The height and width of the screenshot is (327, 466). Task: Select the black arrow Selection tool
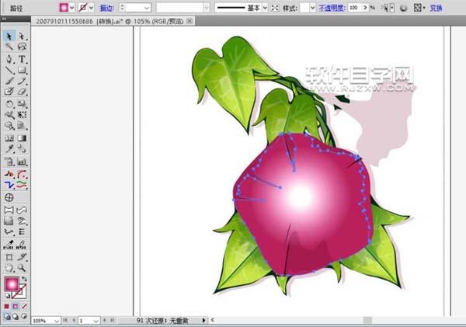tap(9, 37)
